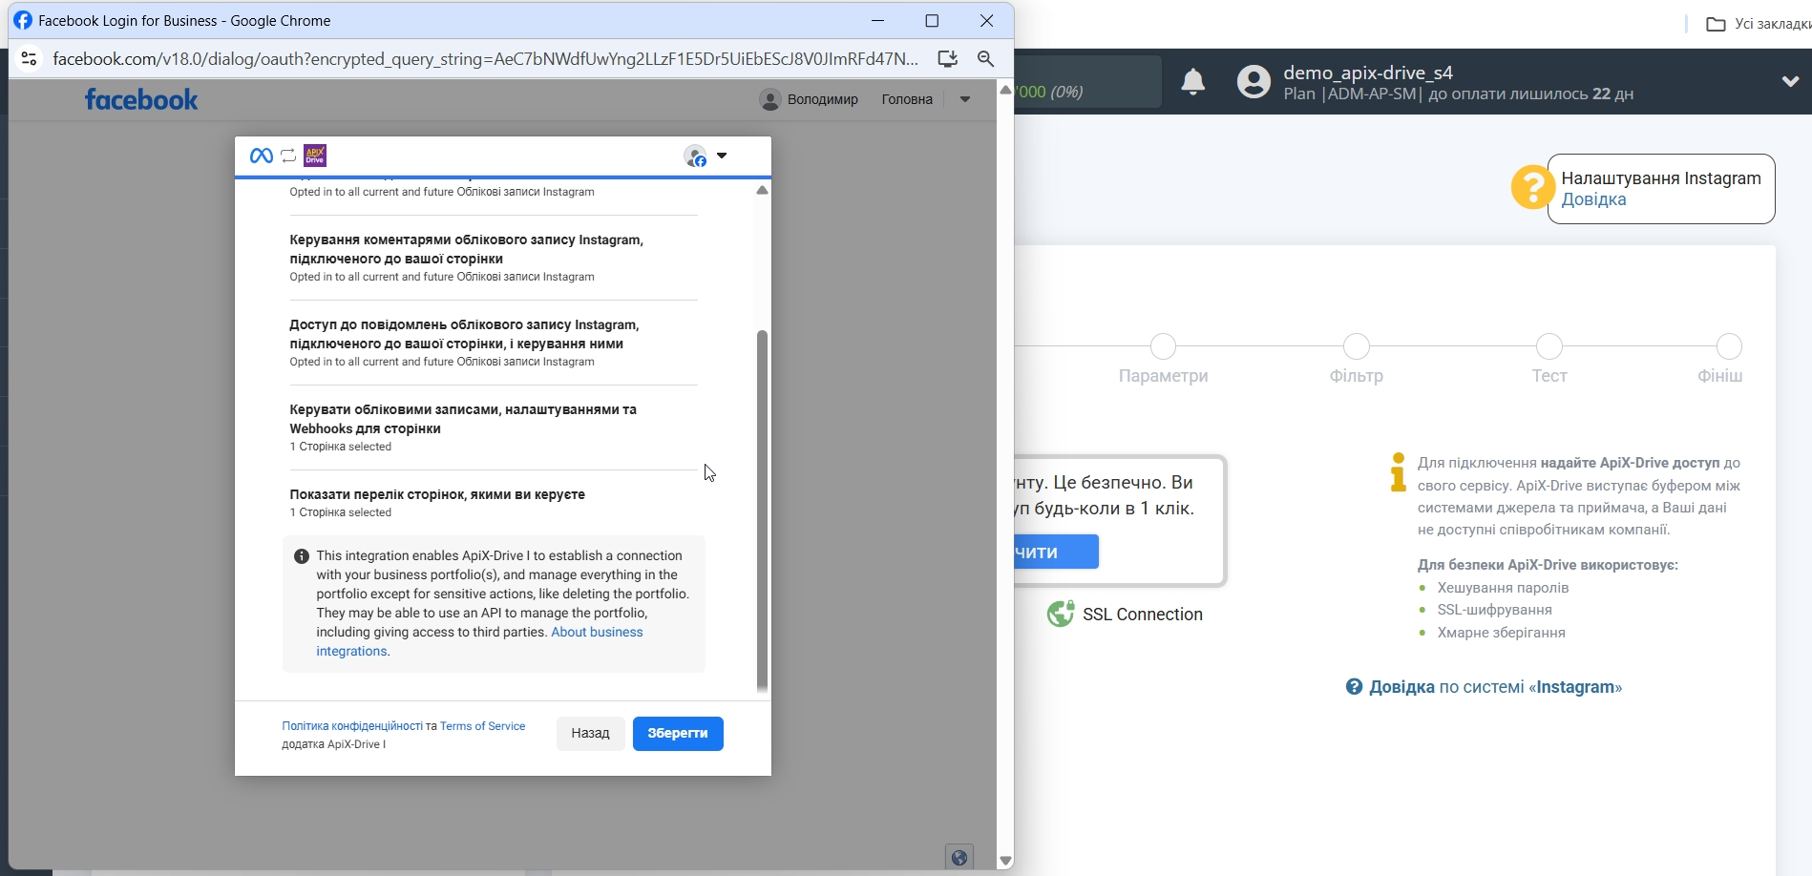Select the Параметри step circle
The height and width of the screenshot is (876, 1812).
[x=1163, y=346]
